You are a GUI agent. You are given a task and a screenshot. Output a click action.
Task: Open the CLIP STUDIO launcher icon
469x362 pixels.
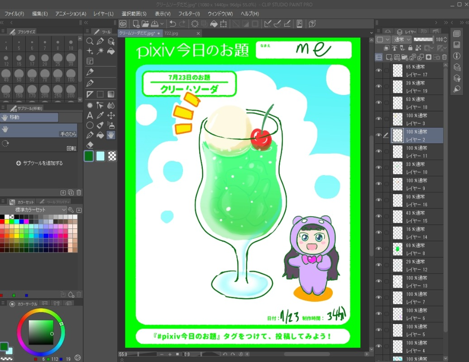(x=123, y=24)
